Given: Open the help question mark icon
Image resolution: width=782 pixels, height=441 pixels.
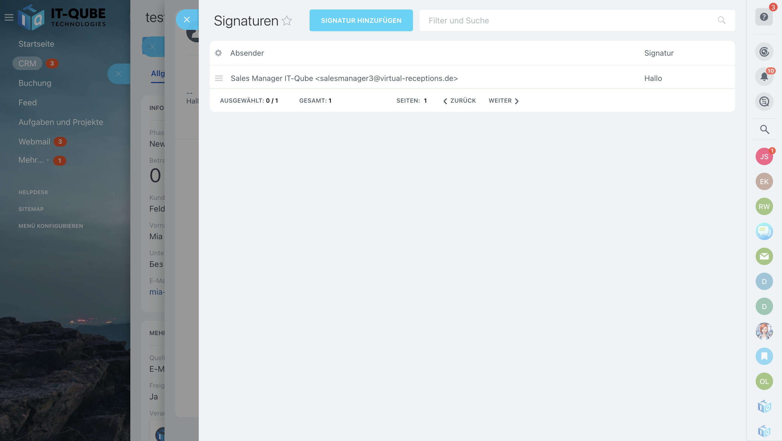Looking at the screenshot, I should pyautogui.click(x=764, y=17).
